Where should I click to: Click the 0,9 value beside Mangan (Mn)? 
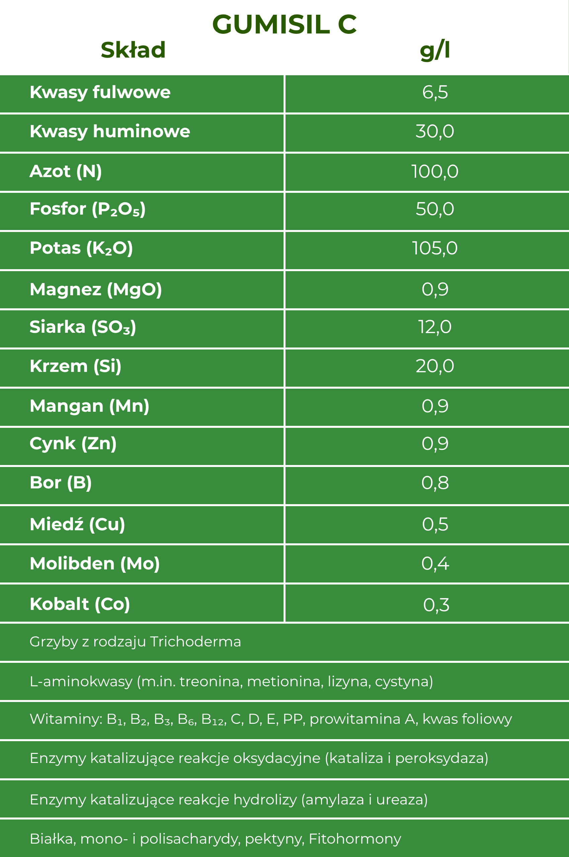(435, 406)
